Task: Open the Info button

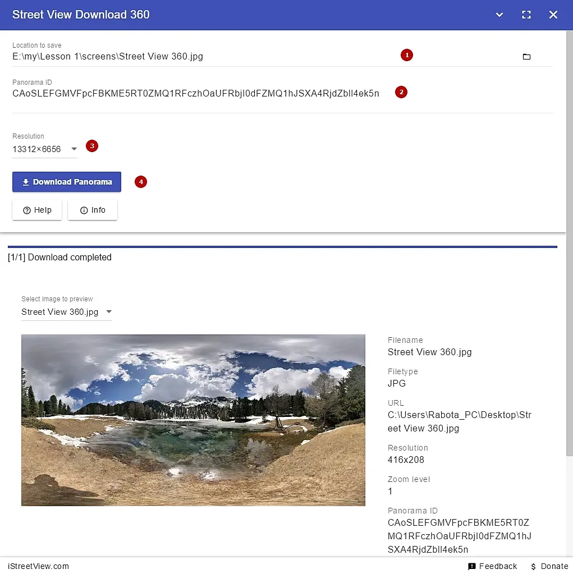Action: (x=93, y=210)
